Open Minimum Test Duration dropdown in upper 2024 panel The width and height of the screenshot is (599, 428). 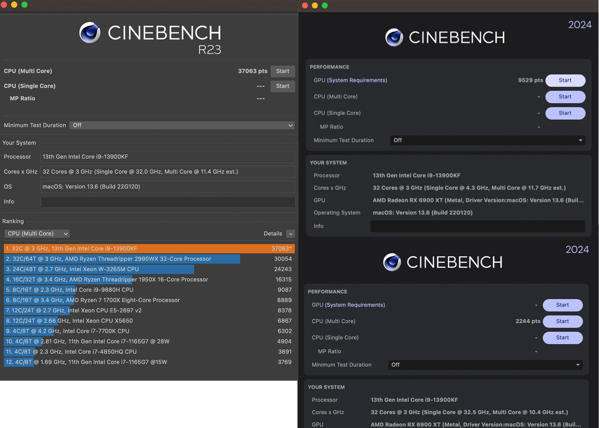tap(487, 140)
